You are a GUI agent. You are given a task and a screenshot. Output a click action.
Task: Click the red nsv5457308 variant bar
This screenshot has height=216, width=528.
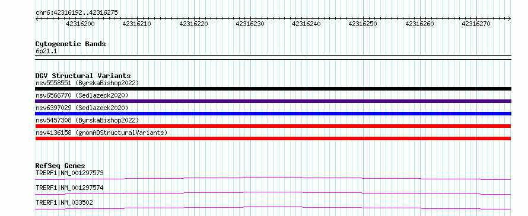point(273,126)
